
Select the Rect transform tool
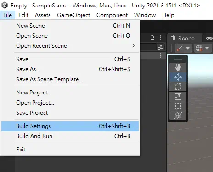pyautogui.click(x=178, y=106)
